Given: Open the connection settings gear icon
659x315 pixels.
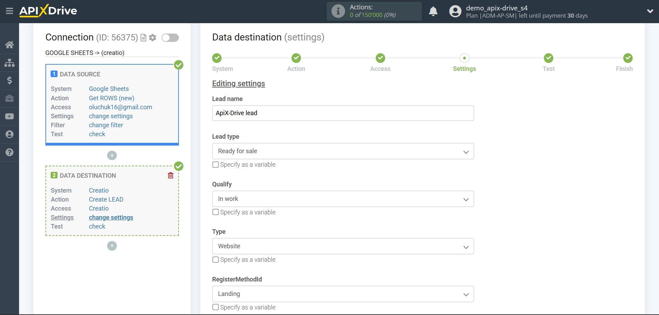Looking at the screenshot, I should pyautogui.click(x=153, y=38).
